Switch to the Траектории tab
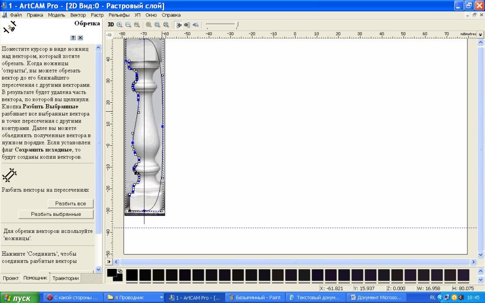485x303 pixels. [65, 278]
